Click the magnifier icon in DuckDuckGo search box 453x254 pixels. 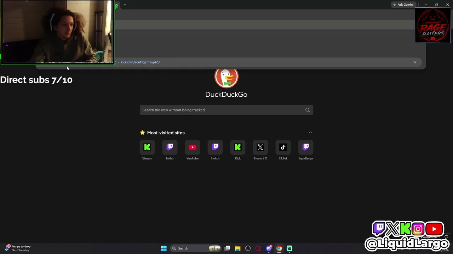(308, 110)
